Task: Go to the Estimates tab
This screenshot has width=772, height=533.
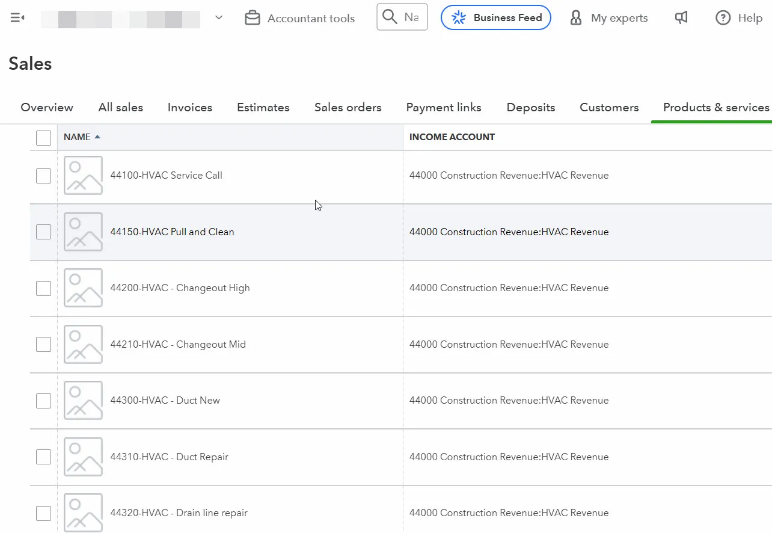Action: (x=263, y=108)
